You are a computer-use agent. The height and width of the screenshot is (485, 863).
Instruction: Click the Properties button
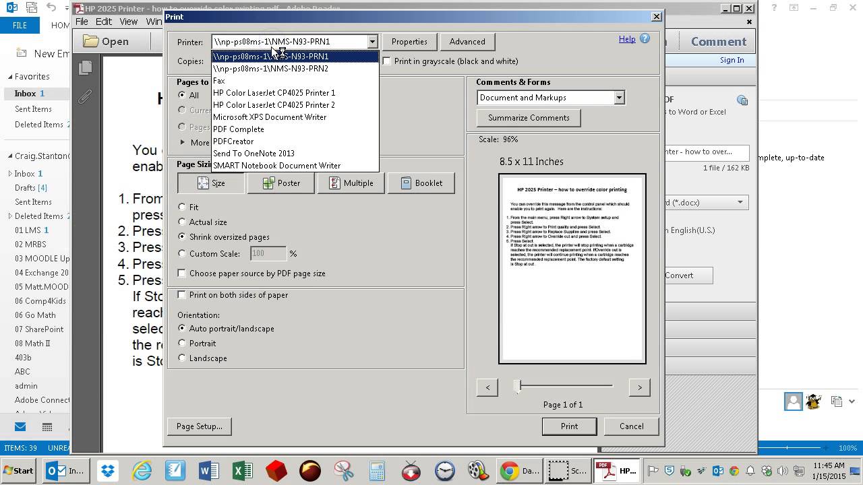409,41
